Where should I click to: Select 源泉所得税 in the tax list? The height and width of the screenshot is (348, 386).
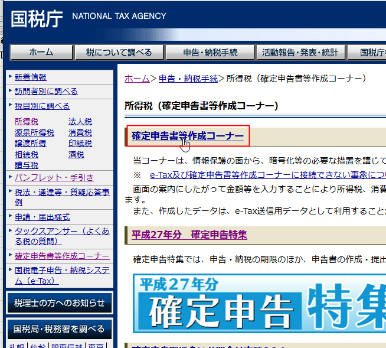pyautogui.click(x=34, y=132)
